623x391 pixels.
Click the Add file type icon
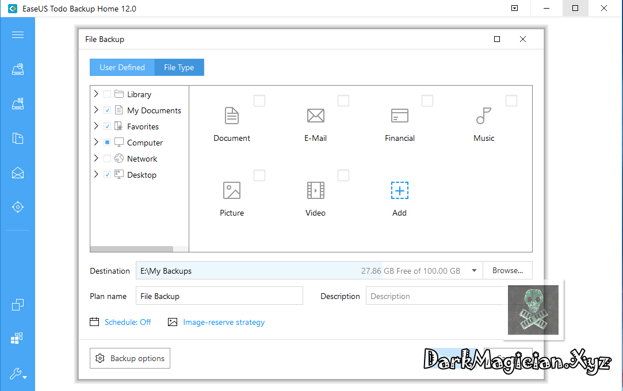(399, 190)
